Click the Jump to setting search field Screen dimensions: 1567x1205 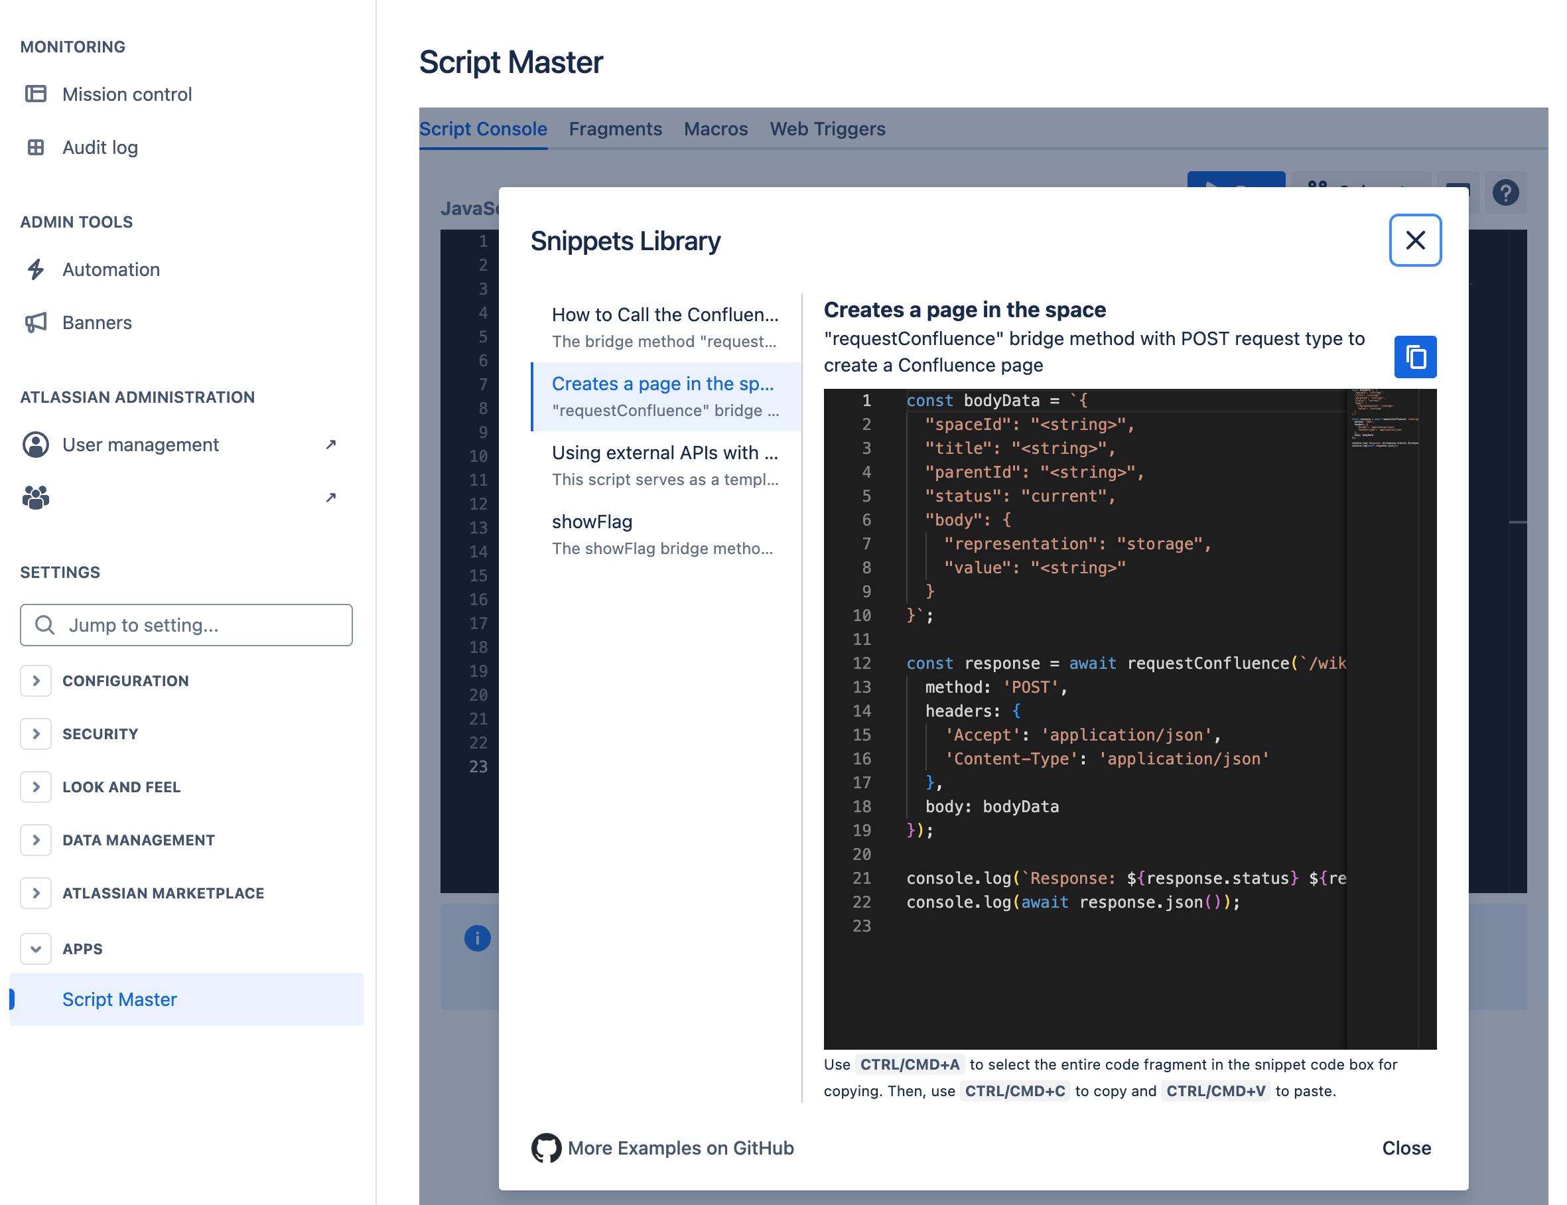point(186,625)
